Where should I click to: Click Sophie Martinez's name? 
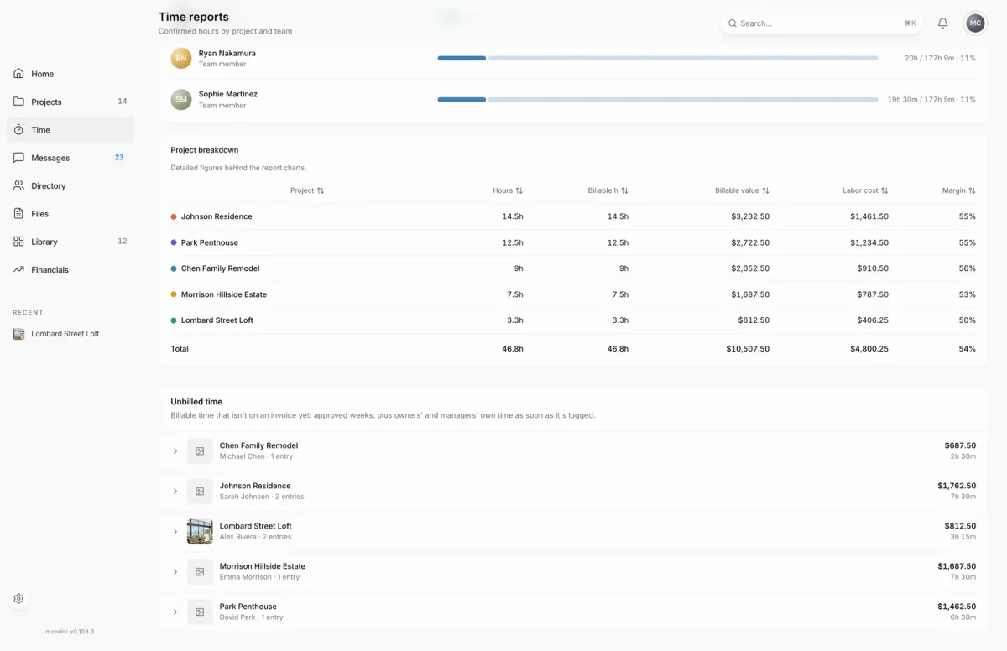[228, 94]
